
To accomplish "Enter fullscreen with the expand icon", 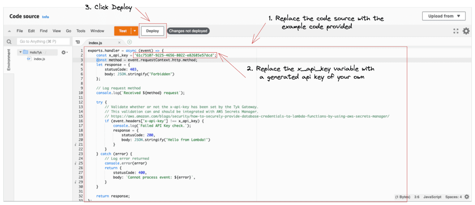I will (456, 31).
